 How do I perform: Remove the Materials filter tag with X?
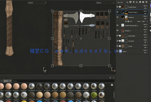click(10, 81)
